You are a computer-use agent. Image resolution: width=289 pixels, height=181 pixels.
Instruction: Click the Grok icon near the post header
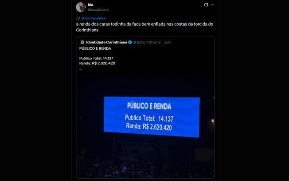point(206,4)
